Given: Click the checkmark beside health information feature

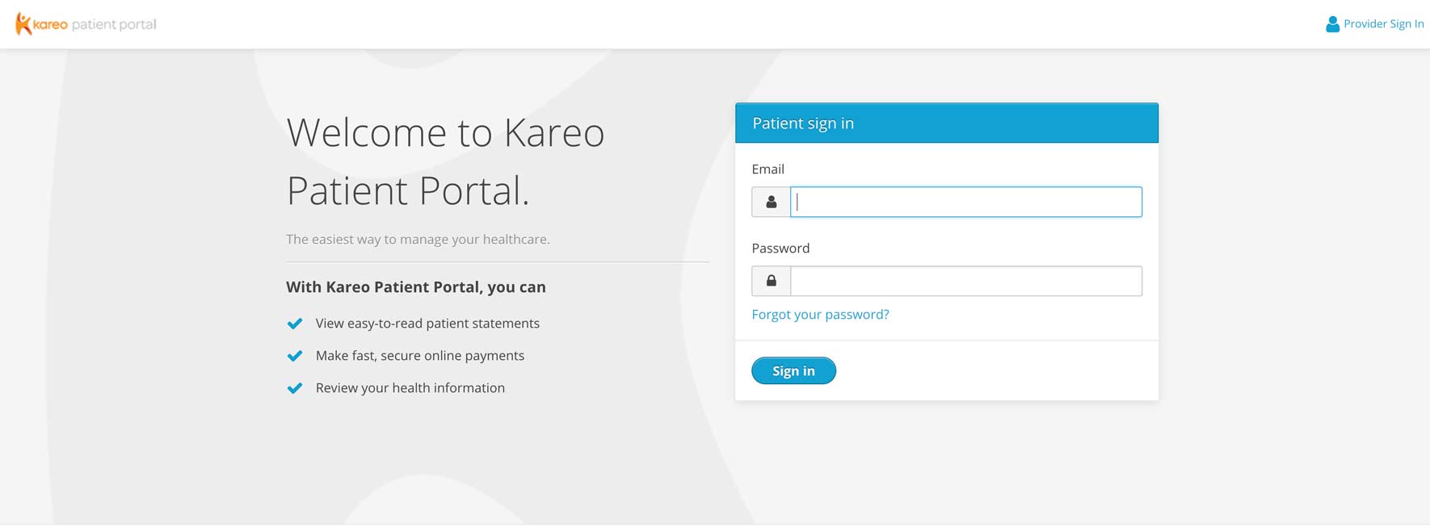Looking at the screenshot, I should pos(294,387).
